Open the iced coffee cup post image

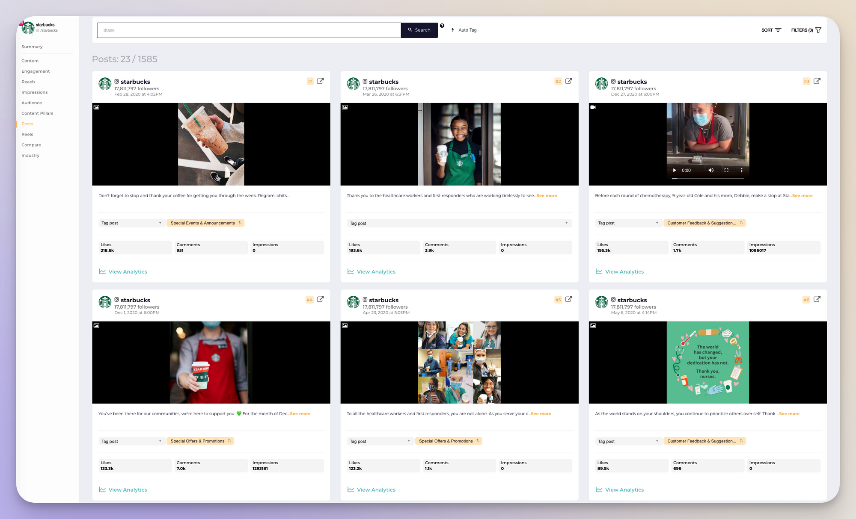tap(211, 144)
